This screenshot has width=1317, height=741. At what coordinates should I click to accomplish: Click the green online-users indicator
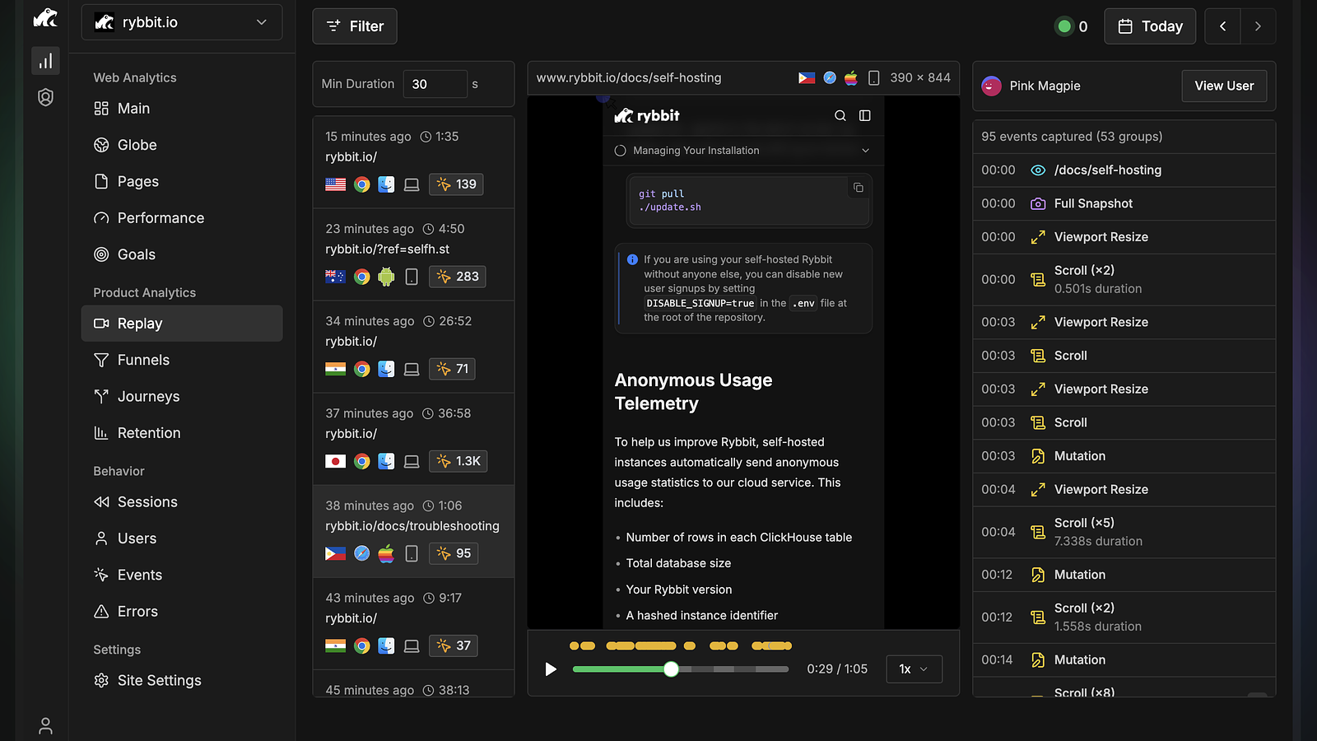point(1064,26)
